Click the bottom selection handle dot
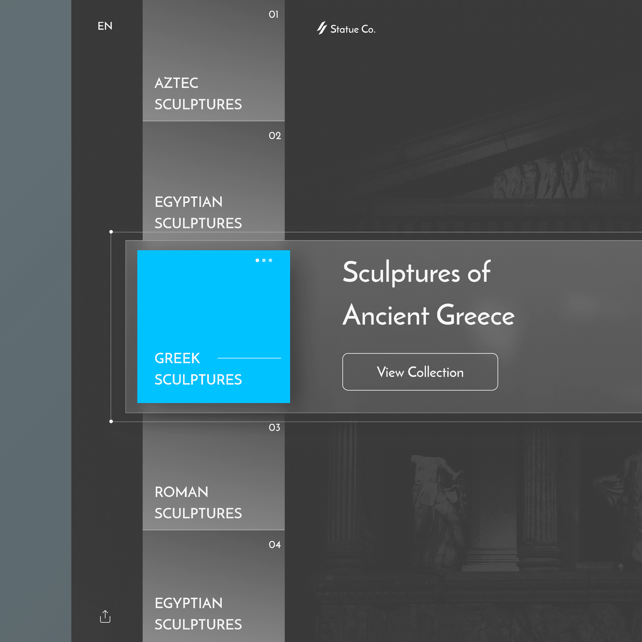The width and height of the screenshot is (642, 642). click(x=111, y=421)
